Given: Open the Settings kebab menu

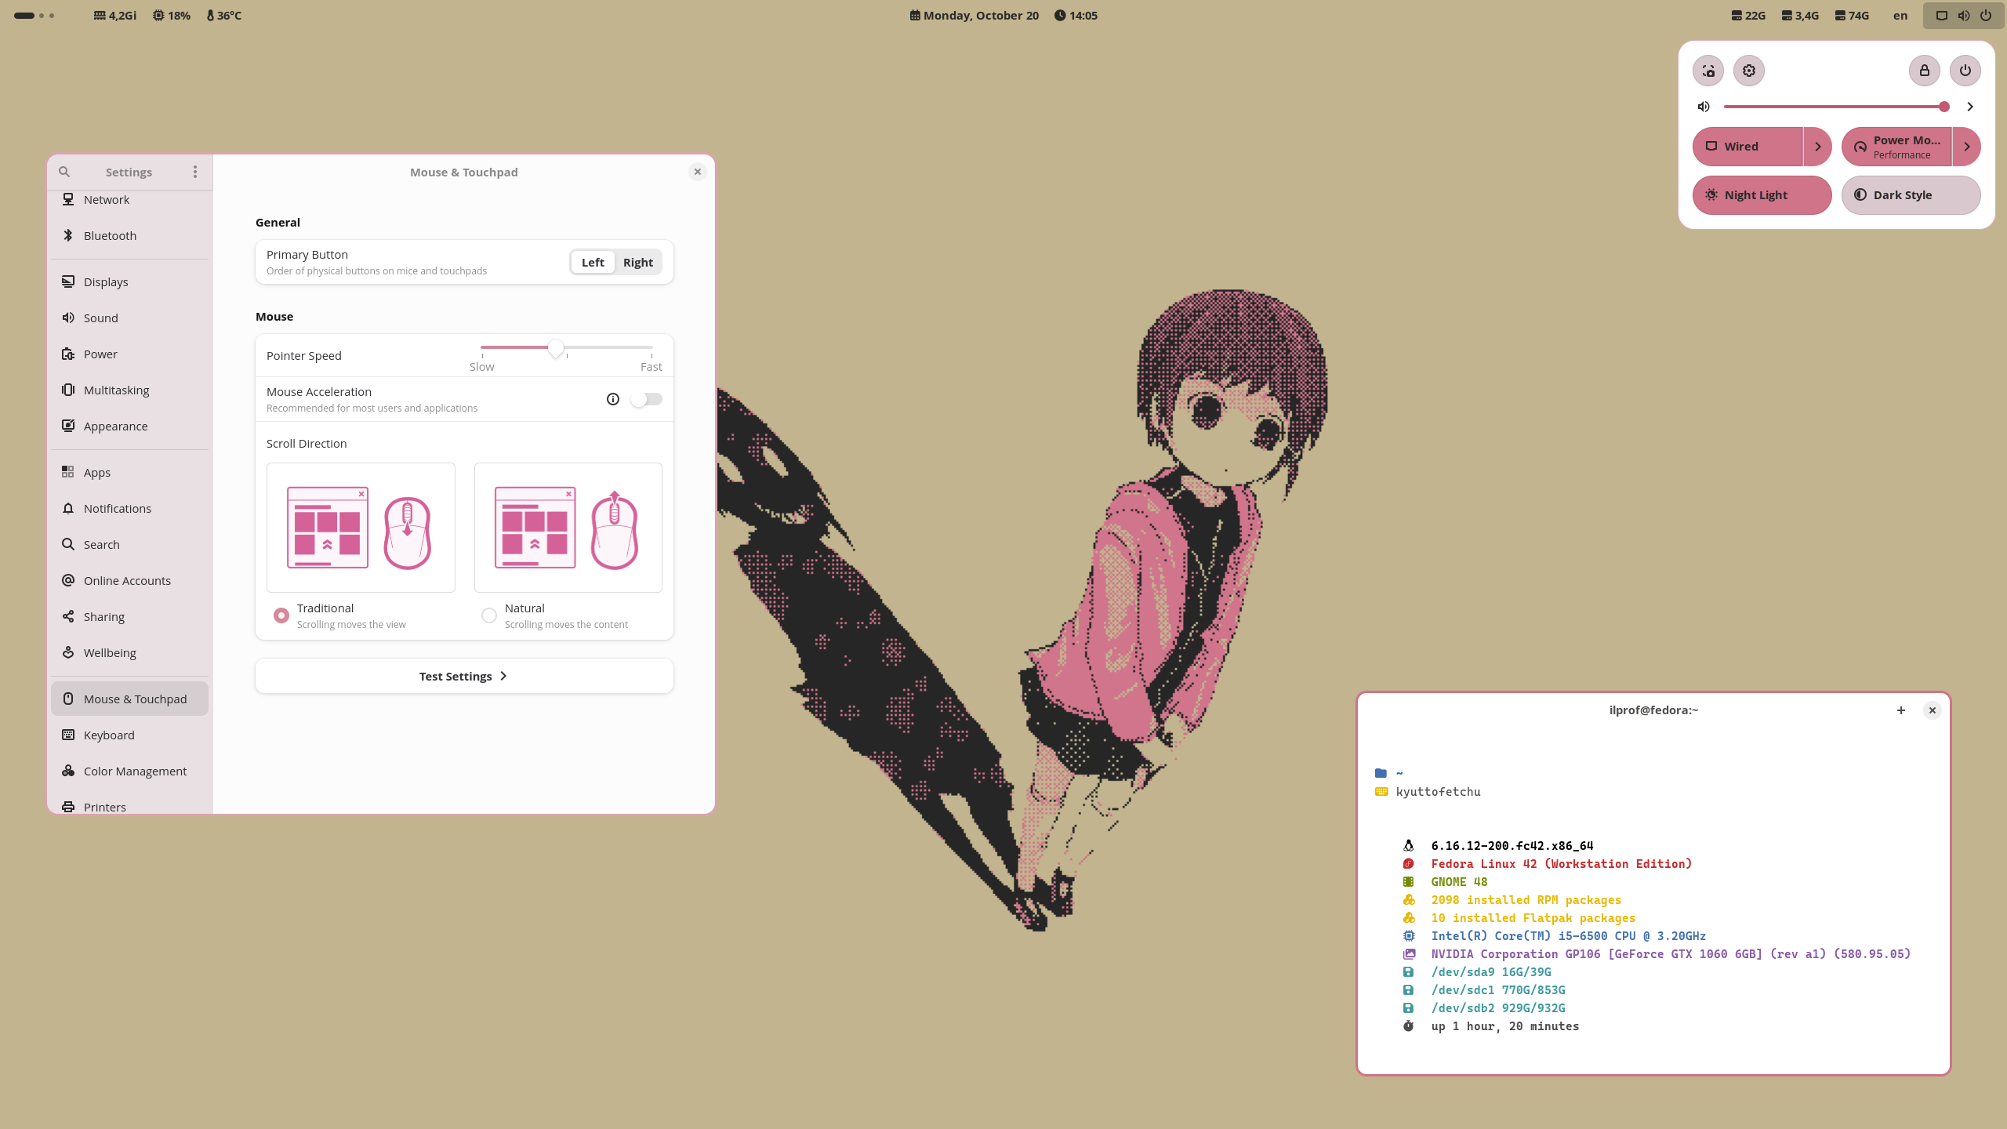Looking at the screenshot, I should [195, 172].
